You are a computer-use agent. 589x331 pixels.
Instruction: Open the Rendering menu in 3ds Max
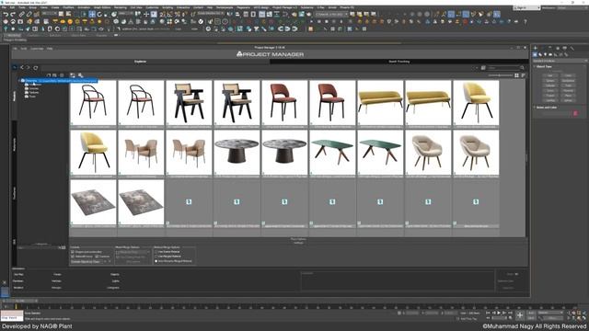(121, 7)
